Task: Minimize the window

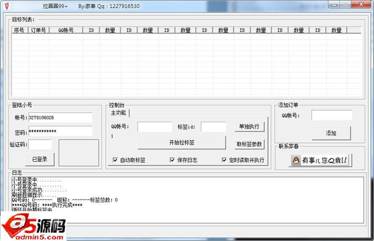Action: 334,5
